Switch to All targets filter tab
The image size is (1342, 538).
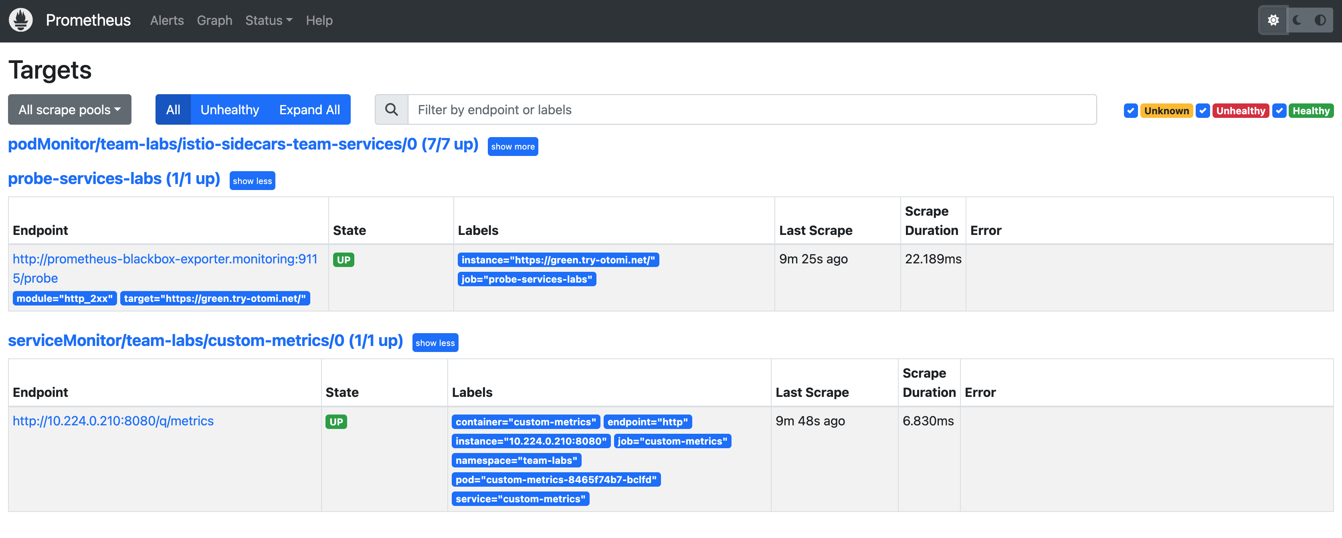(171, 109)
